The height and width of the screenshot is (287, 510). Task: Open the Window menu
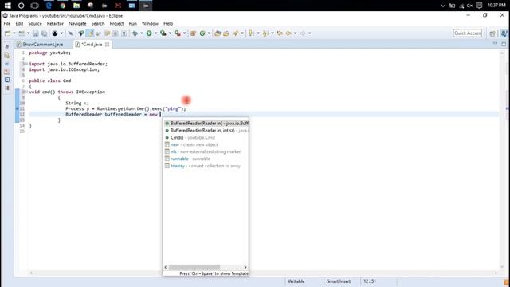click(150, 23)
